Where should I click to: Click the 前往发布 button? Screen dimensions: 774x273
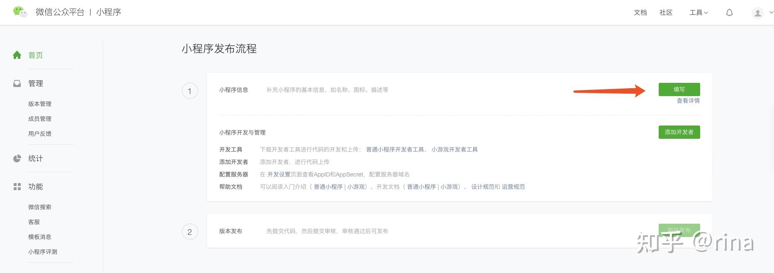679,230
